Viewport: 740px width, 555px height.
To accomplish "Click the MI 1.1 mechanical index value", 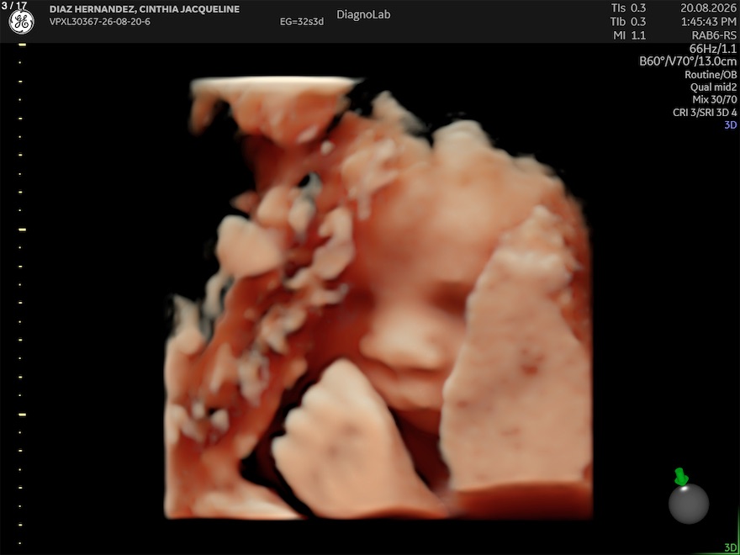I will click(x=629, y=35).
